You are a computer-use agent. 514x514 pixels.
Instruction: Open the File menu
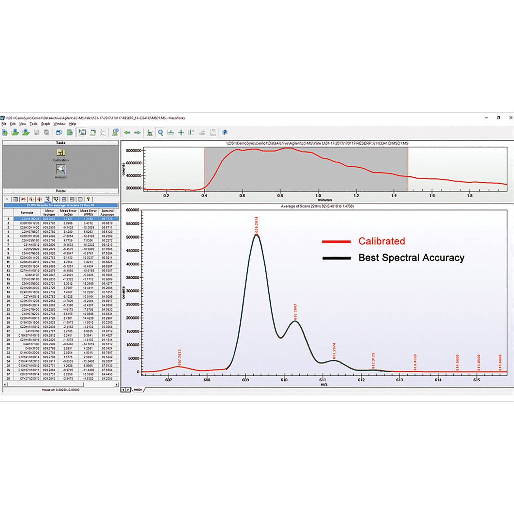(x=4, y=124)
